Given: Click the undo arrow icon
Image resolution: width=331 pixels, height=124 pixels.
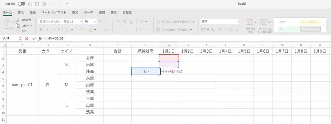Looking at the screenshot, I should pyautogui.click(x=51, y=4).
